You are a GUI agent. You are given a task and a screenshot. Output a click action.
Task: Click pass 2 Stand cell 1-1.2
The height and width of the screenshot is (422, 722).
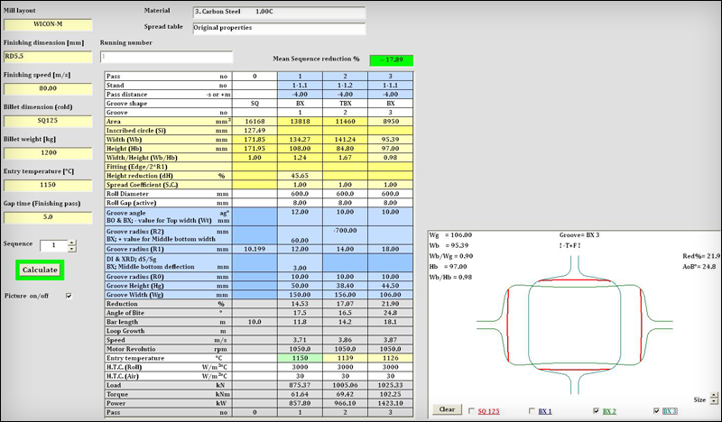(x=345, y=86)
